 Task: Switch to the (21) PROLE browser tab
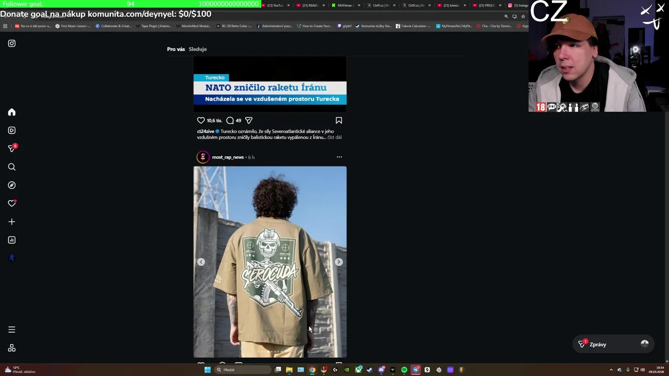pyautogui.click(x=486, y=5)
